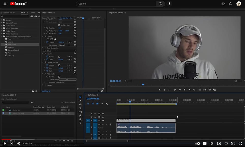Check Bypass on the Pitch Shifter effect
The height and width of the screenshot is (147, 245).
click(60, 77)
